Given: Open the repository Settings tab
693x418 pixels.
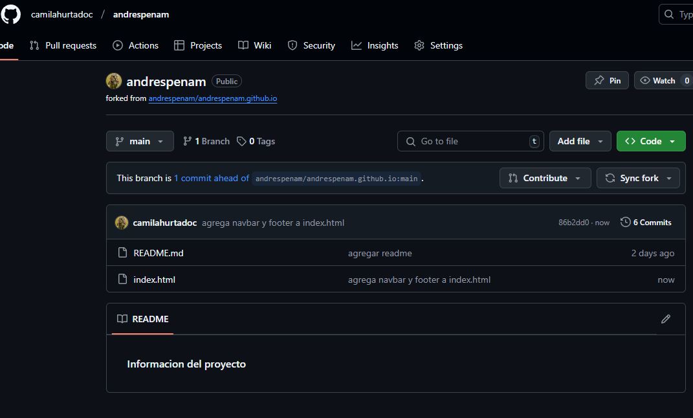Looking at the screenshot, I should 438,45.
